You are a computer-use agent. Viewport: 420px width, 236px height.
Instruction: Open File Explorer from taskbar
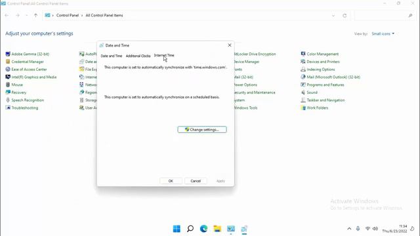[217, 229]
